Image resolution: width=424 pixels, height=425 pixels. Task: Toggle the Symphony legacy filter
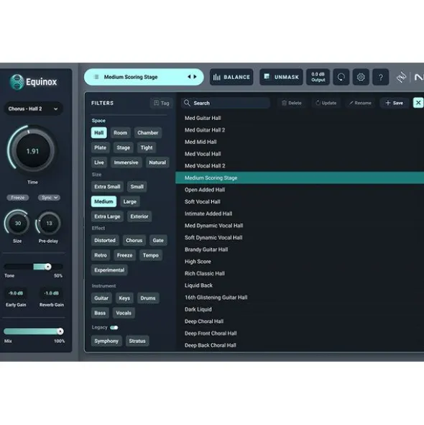tap(106, 342)
